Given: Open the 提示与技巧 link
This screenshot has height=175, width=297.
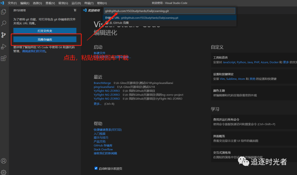Looking at the screenshot, I should 101,138.
